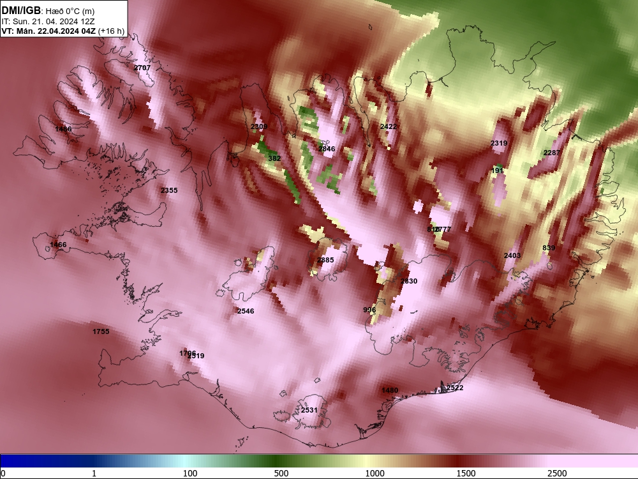Select the 2355 value label
638x479 pixels.
169,190
